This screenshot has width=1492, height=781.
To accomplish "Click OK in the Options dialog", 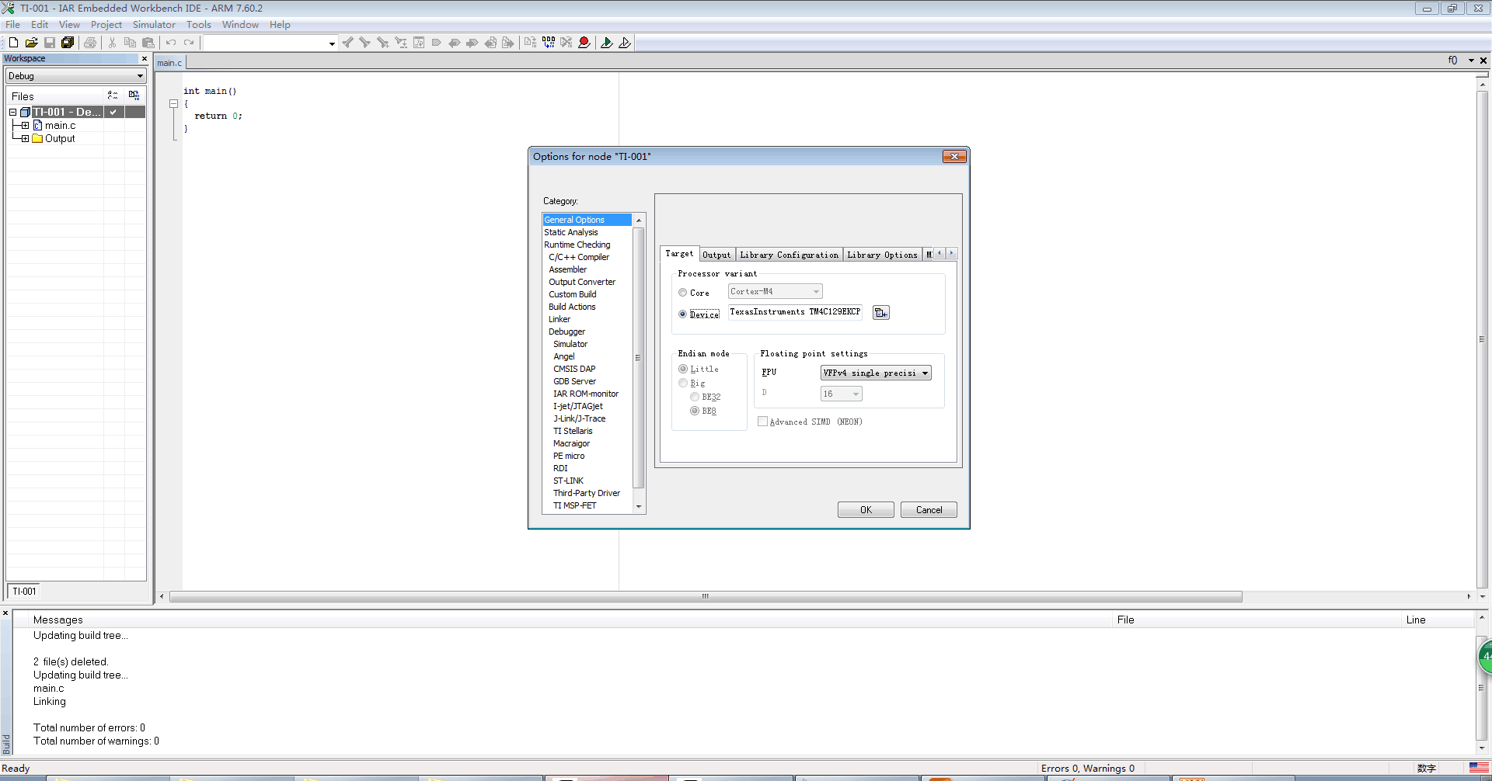I will [x=866, y=510].
